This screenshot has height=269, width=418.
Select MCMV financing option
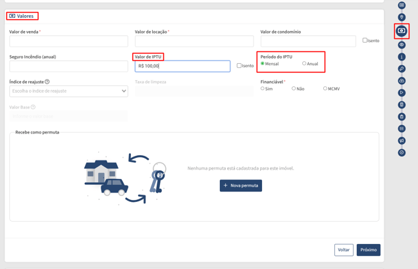pyautogui.click(x=325, y=88)
